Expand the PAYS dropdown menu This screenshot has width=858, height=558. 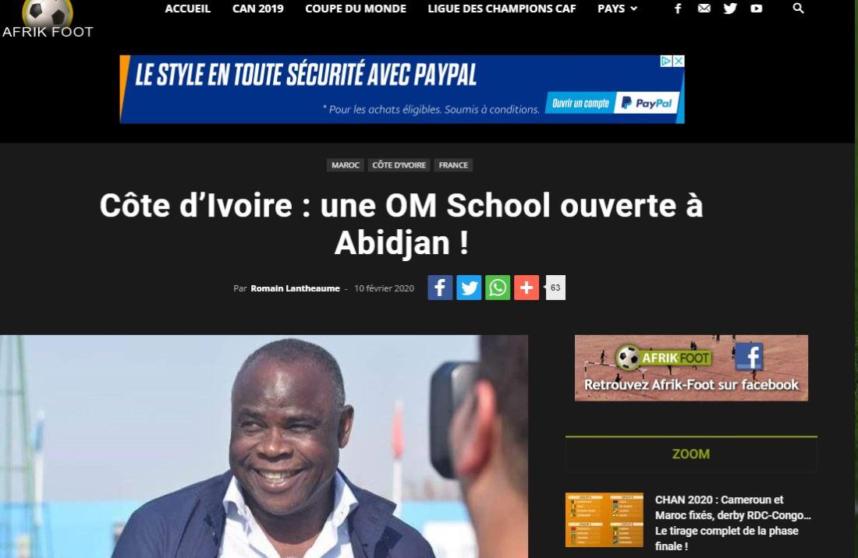[x=617, y=9]
